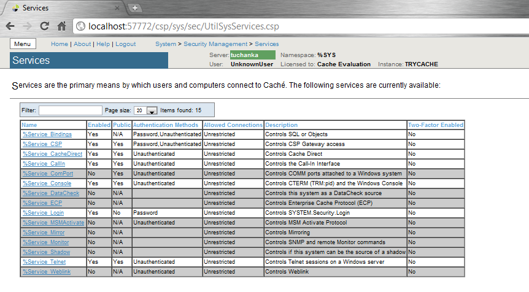Click in the Filter text field
Image resolution: width=529 pixels, height=292 pixels.
point(69,110)
